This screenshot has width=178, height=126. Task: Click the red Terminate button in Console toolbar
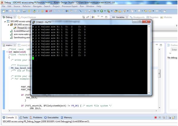click(156, 117)
